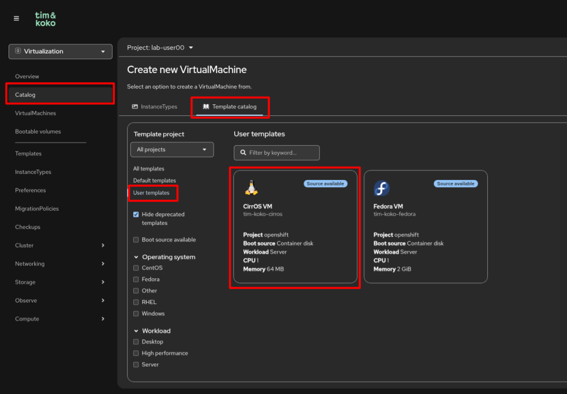Screen dimensions: 567x394
Task: Switch to the InstanceTypes tab
Action: 155,106
